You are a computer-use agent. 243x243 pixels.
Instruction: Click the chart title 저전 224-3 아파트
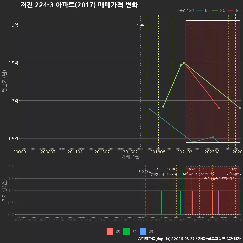point(79,5)
